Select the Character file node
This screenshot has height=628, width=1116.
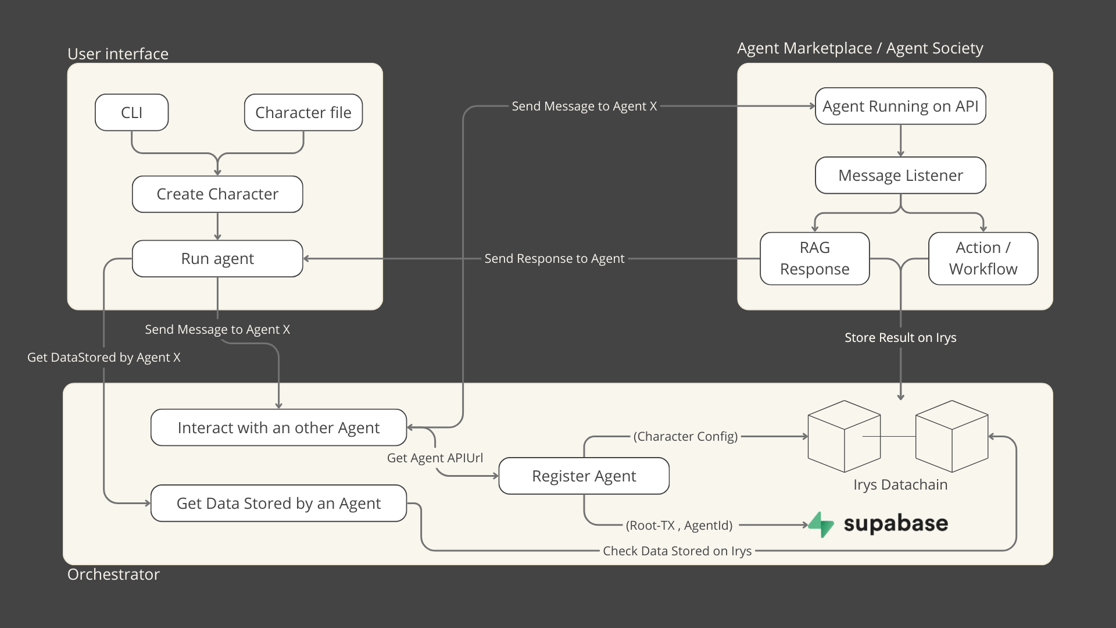pyautogui.click(x=303, y=112)
